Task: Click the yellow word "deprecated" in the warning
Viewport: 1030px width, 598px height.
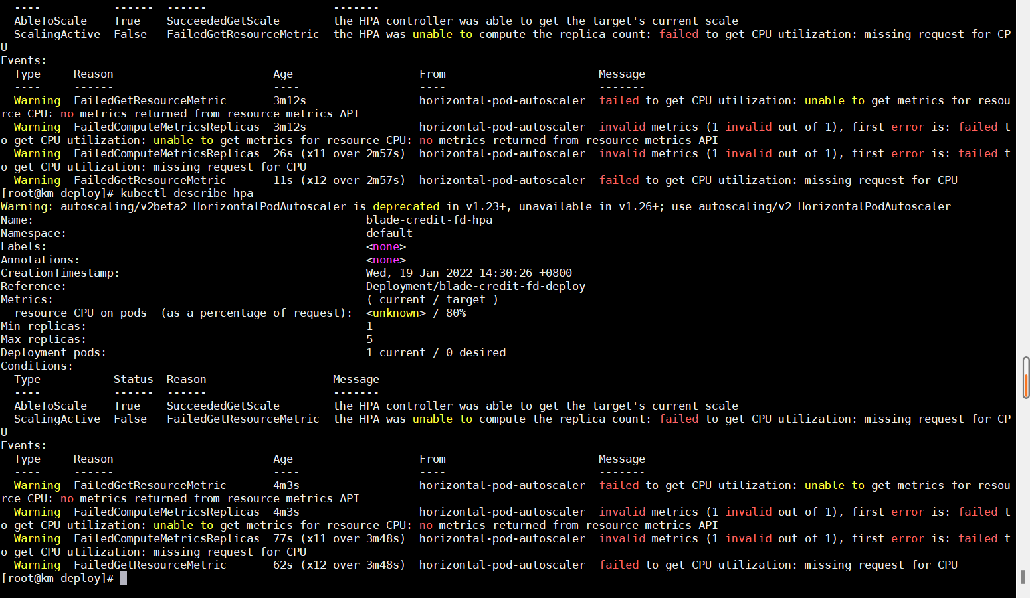Action: 406,206
